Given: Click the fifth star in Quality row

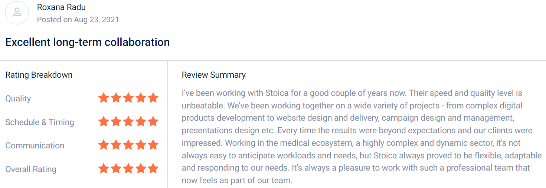Looking at the screenshot, I should click(153, 98).
